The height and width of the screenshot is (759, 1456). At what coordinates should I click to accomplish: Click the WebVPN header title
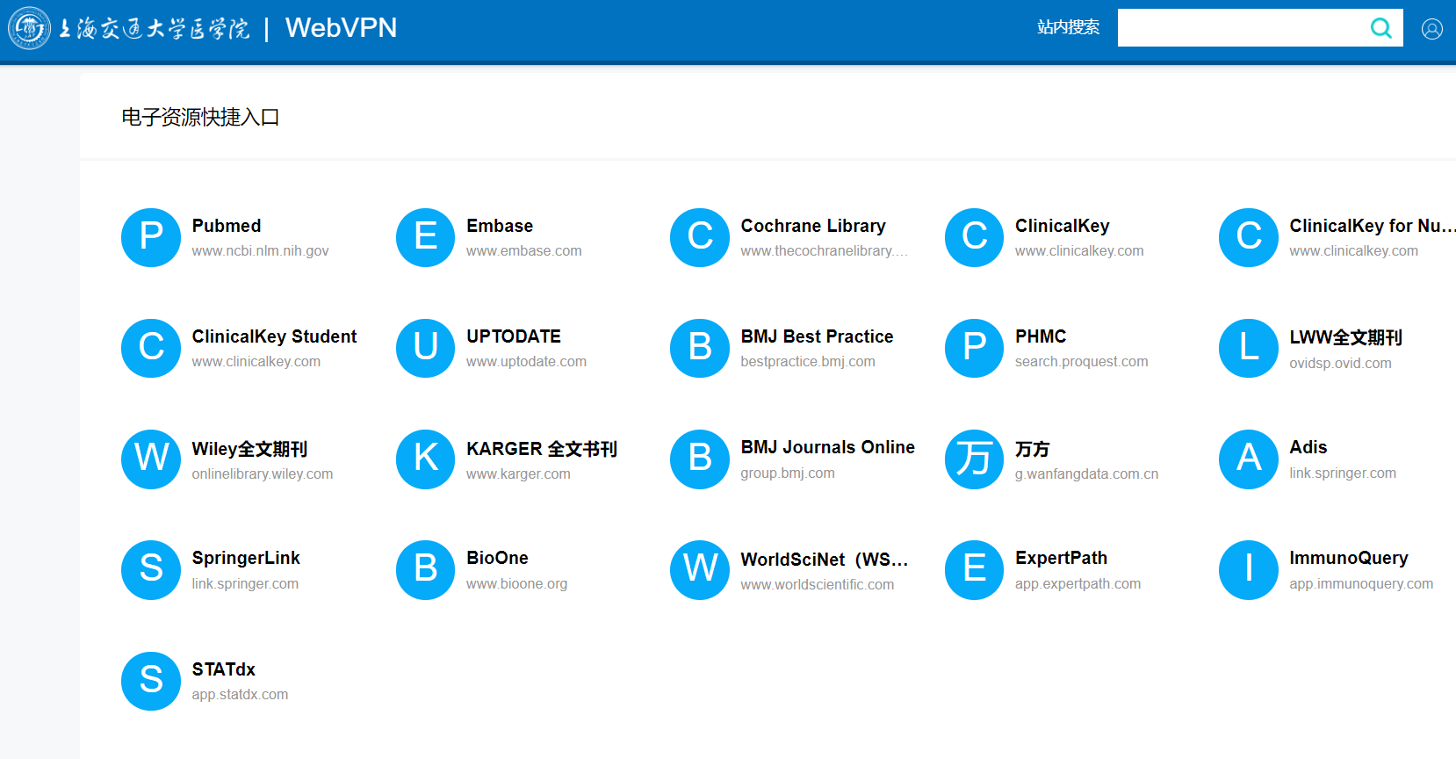click(341, 28)
